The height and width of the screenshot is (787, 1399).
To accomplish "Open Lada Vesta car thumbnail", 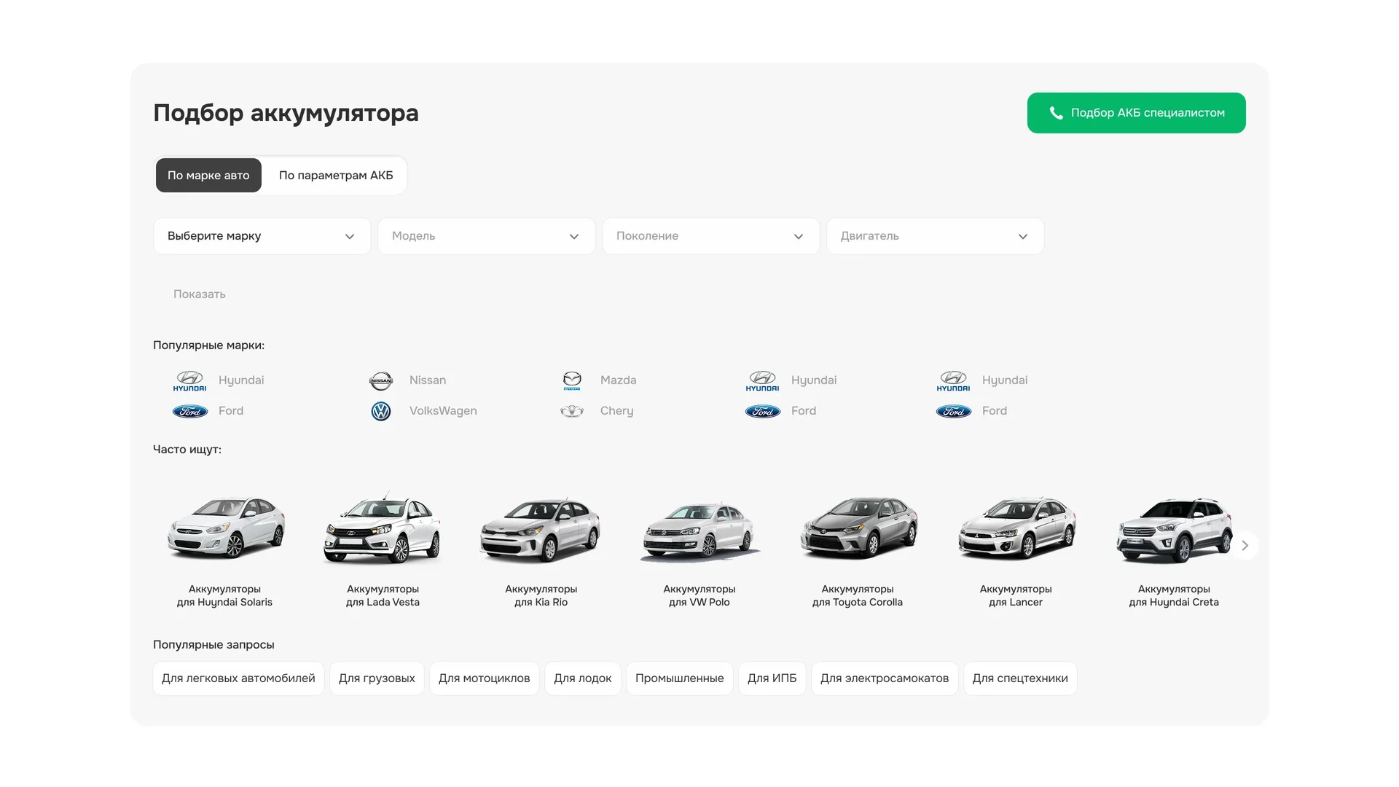I will click(x=383, y=528).
